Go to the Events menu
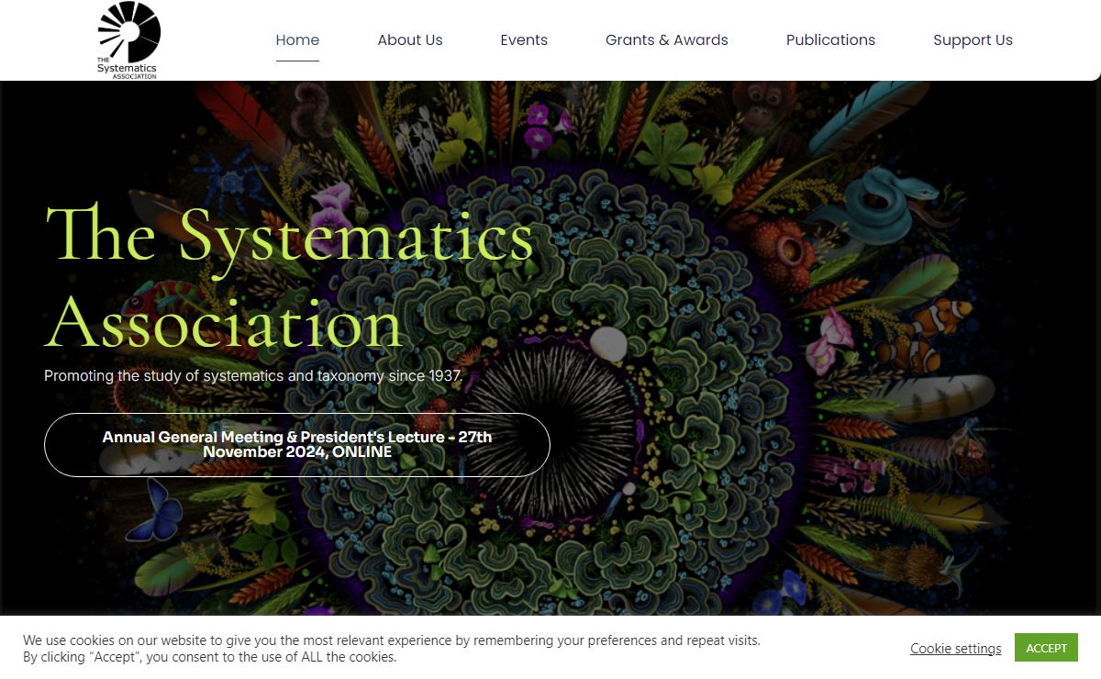 pos(524,40)
